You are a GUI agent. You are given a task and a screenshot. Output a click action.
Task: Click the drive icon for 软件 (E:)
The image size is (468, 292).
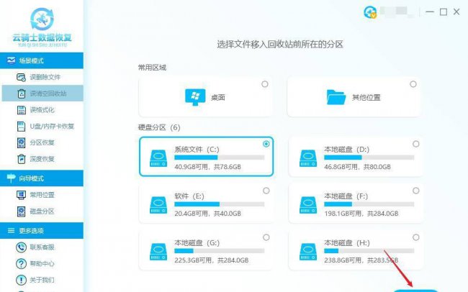click(158, 204)
